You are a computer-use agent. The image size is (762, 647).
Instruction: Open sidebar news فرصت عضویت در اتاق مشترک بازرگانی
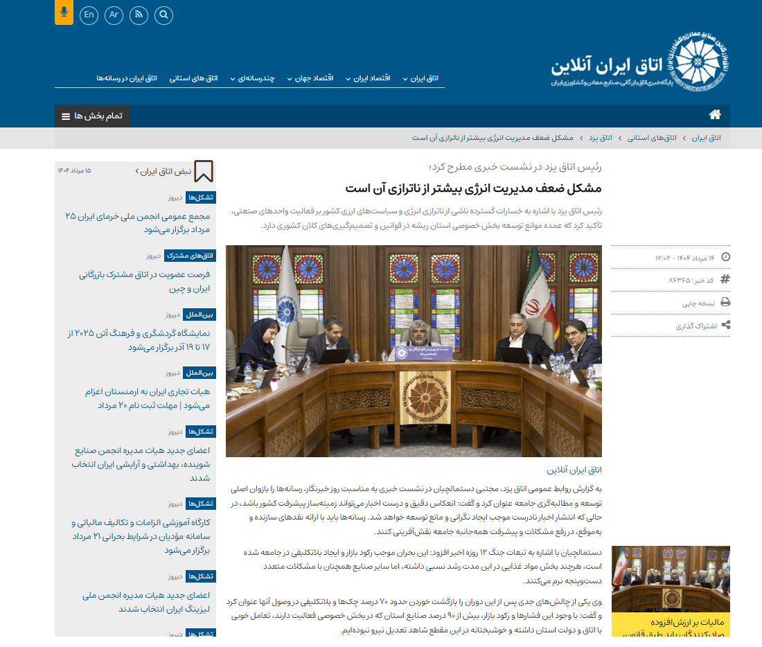point(144,281)
